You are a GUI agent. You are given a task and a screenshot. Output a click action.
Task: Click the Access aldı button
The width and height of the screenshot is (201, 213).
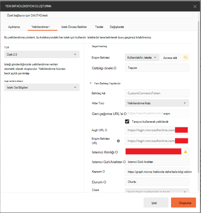(170, 58)
